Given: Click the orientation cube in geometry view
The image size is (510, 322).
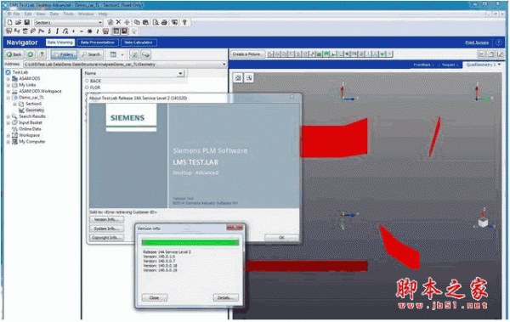Looking at the screenshot, I should pyautogui.click(x=483, y=223).
